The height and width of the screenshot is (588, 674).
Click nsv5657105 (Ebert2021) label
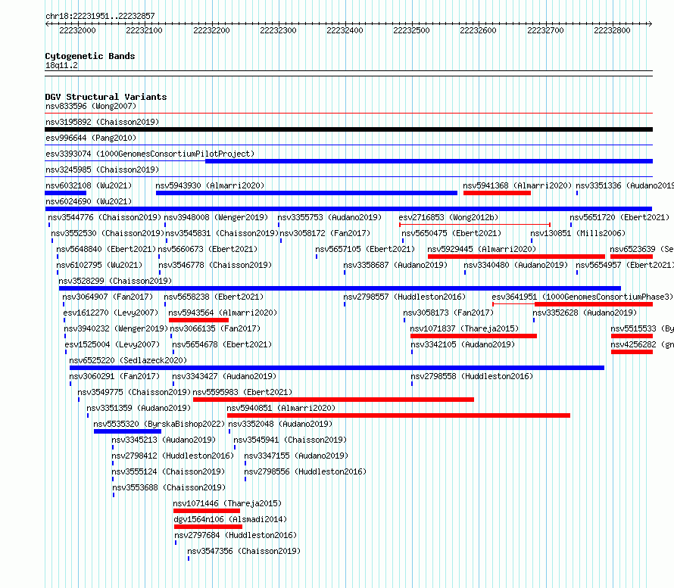[365, 249]
